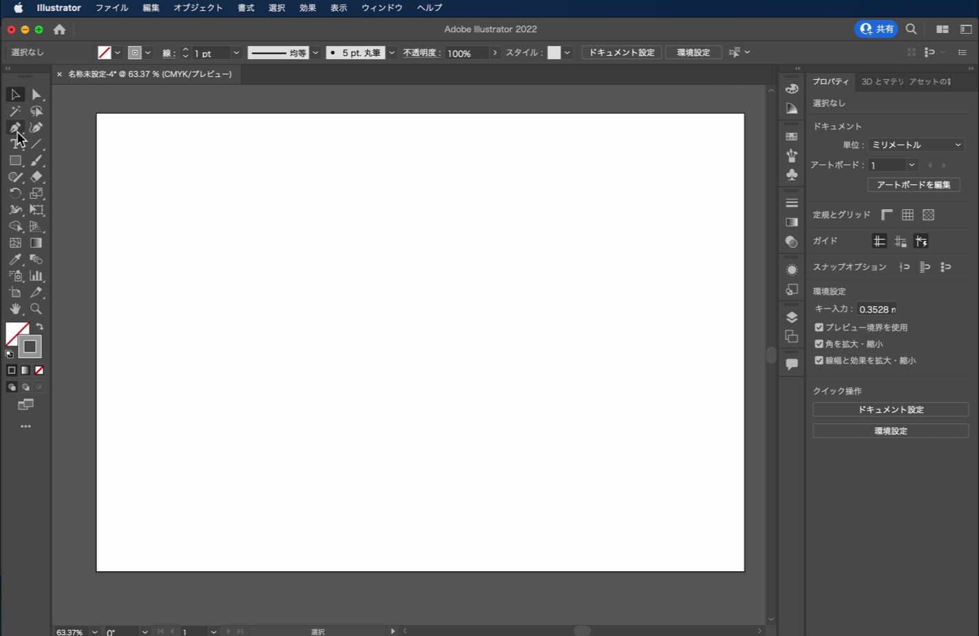Viewport: 979px width, 636px height.
Task: Uncheck 角を拡大・縮小 option
Action: pyautogui.click(x=819, y=343)
